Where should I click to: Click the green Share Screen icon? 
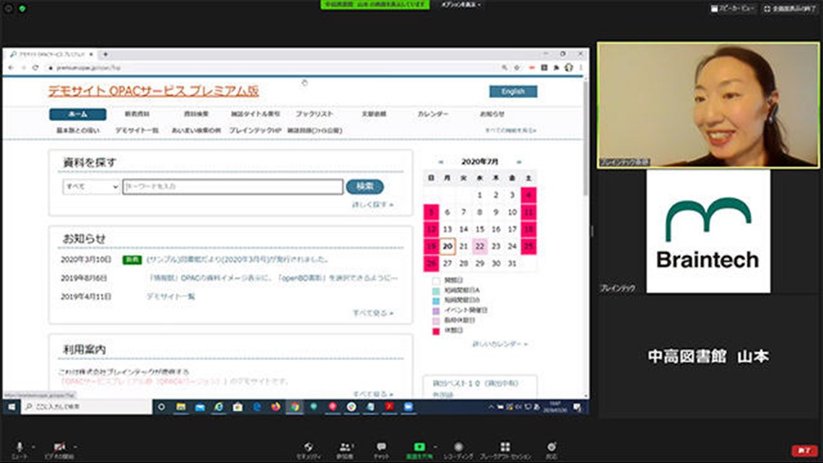[x=419, y=447]
